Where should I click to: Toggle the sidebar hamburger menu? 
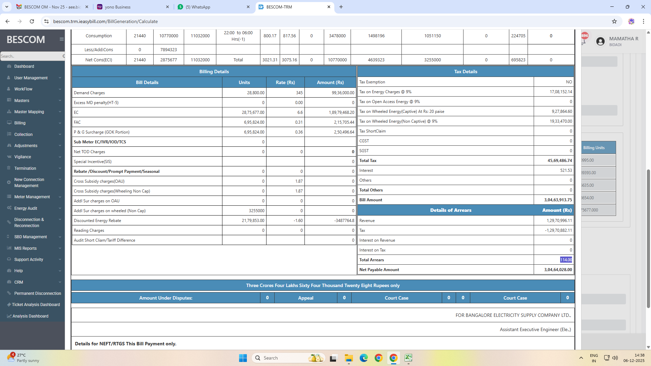pos(61,39)
